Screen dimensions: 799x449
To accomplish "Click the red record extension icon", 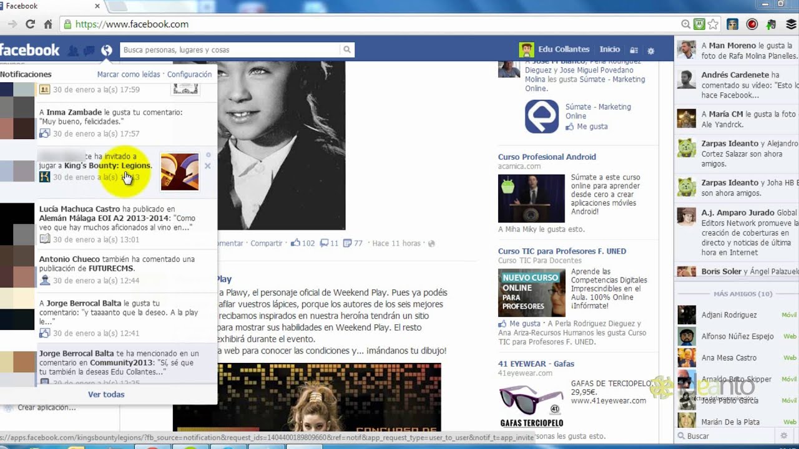I will click(752, 24).
